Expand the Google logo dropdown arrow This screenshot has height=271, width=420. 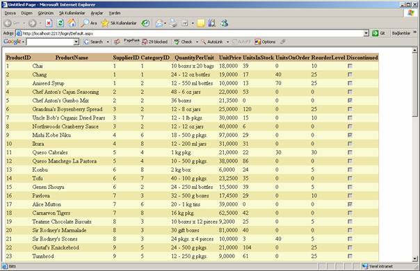pyautogui.click(x=24, y=42)
